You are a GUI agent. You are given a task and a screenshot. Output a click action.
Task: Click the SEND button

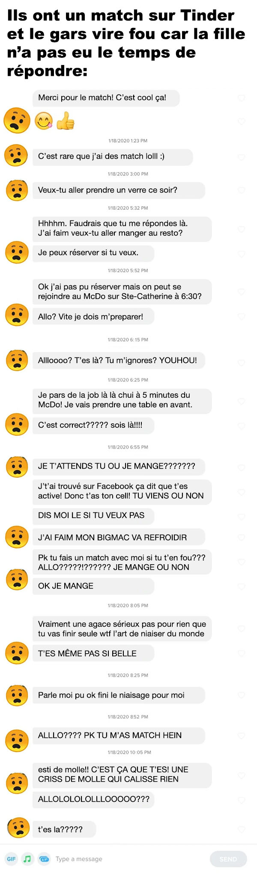(228, 859)
